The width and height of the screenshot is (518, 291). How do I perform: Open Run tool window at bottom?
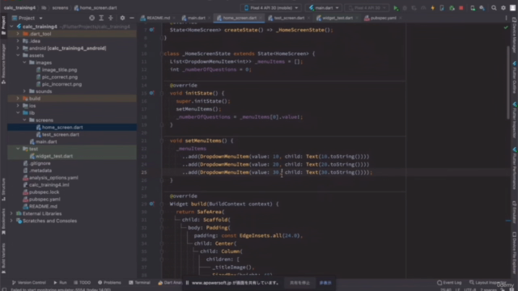coord(60,282)
